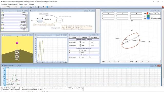
Task: Click the log message 'используется значение -9.807'
Action: coord(32,89)
